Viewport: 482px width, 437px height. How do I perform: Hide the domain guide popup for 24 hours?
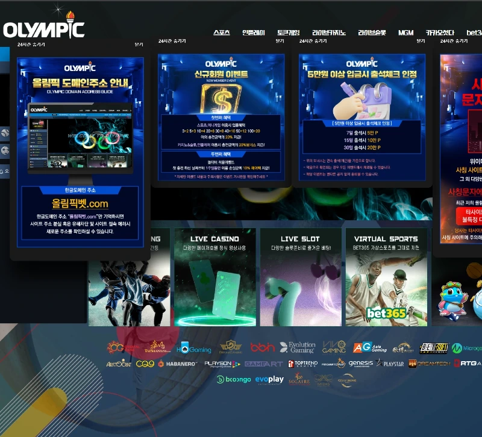point(31,45)
